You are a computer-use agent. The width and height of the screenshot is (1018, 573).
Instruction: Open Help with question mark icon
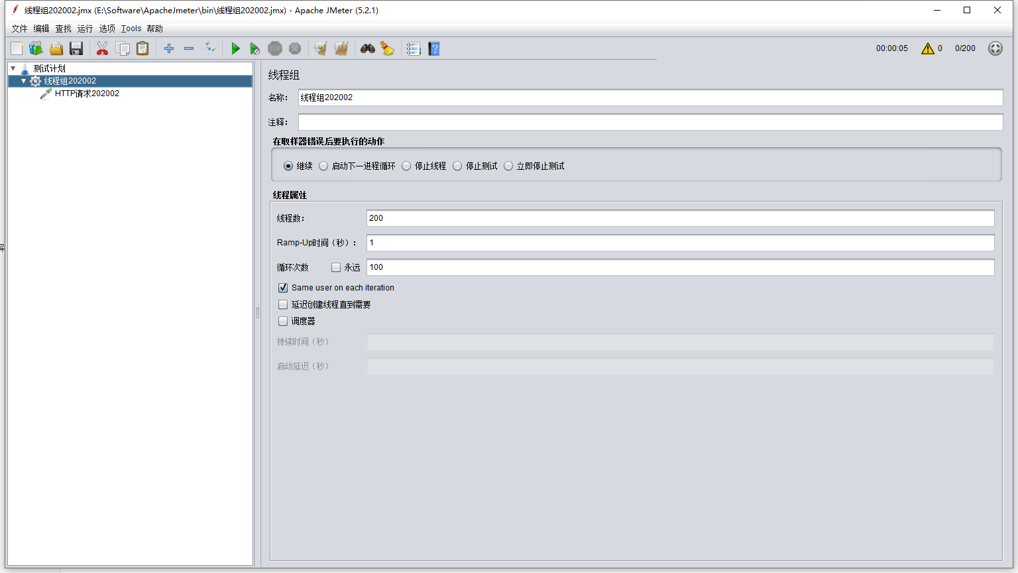434,48
